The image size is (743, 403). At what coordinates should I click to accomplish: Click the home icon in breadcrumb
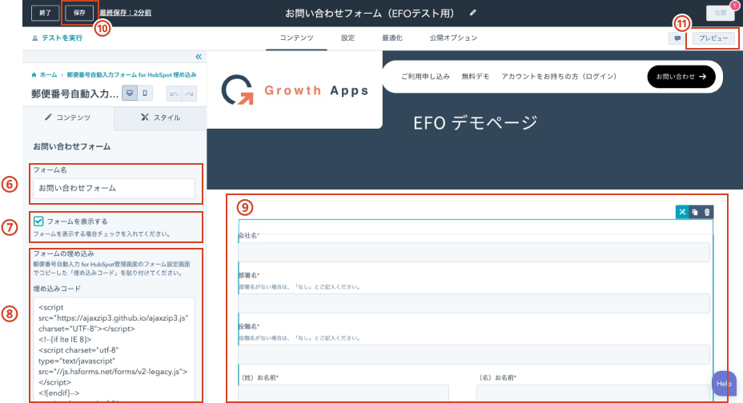(x=34, y=74)
